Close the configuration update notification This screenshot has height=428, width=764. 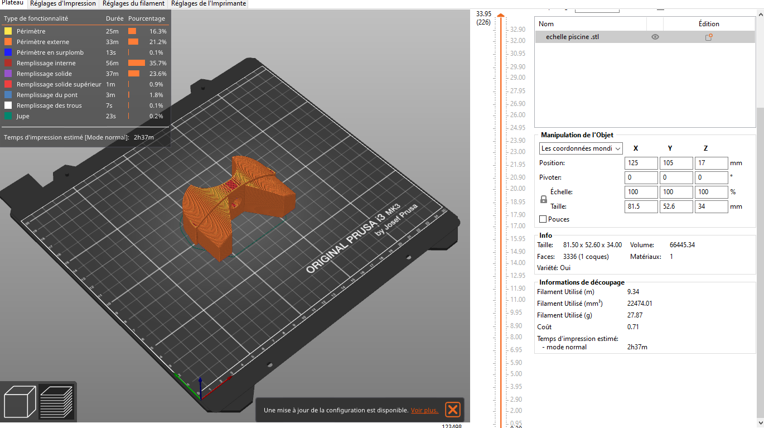[x=453, y=410]
